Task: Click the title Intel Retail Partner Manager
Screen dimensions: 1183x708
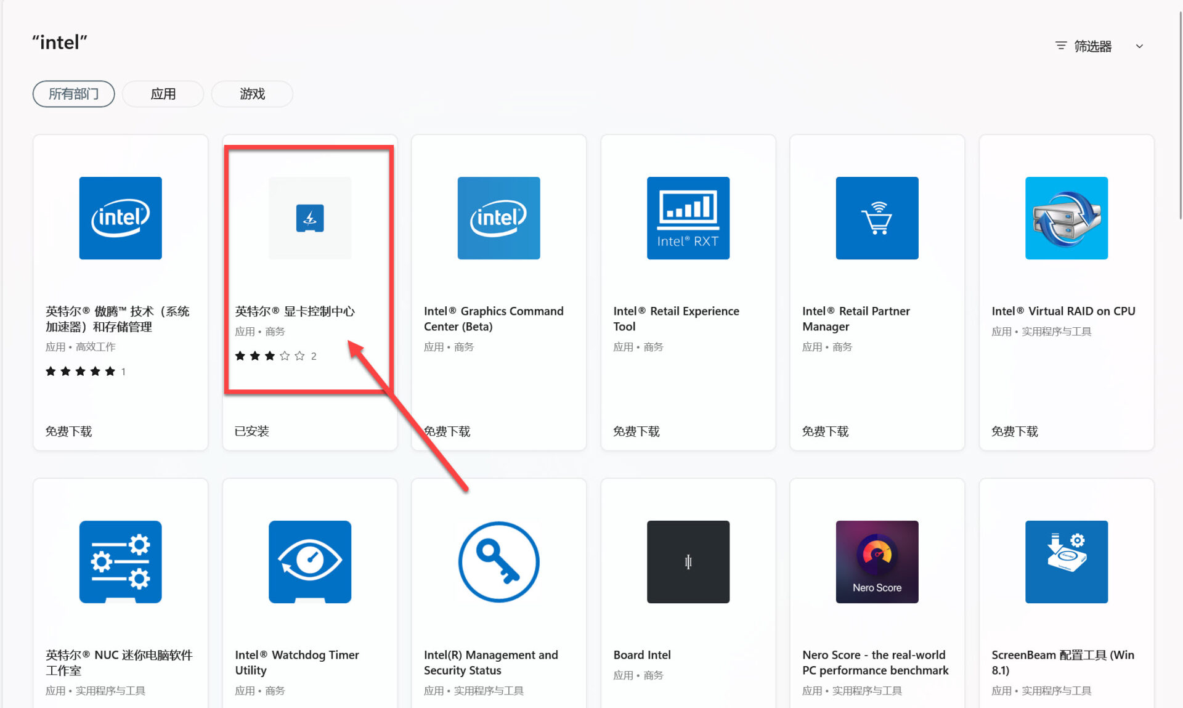Action: 856,319
